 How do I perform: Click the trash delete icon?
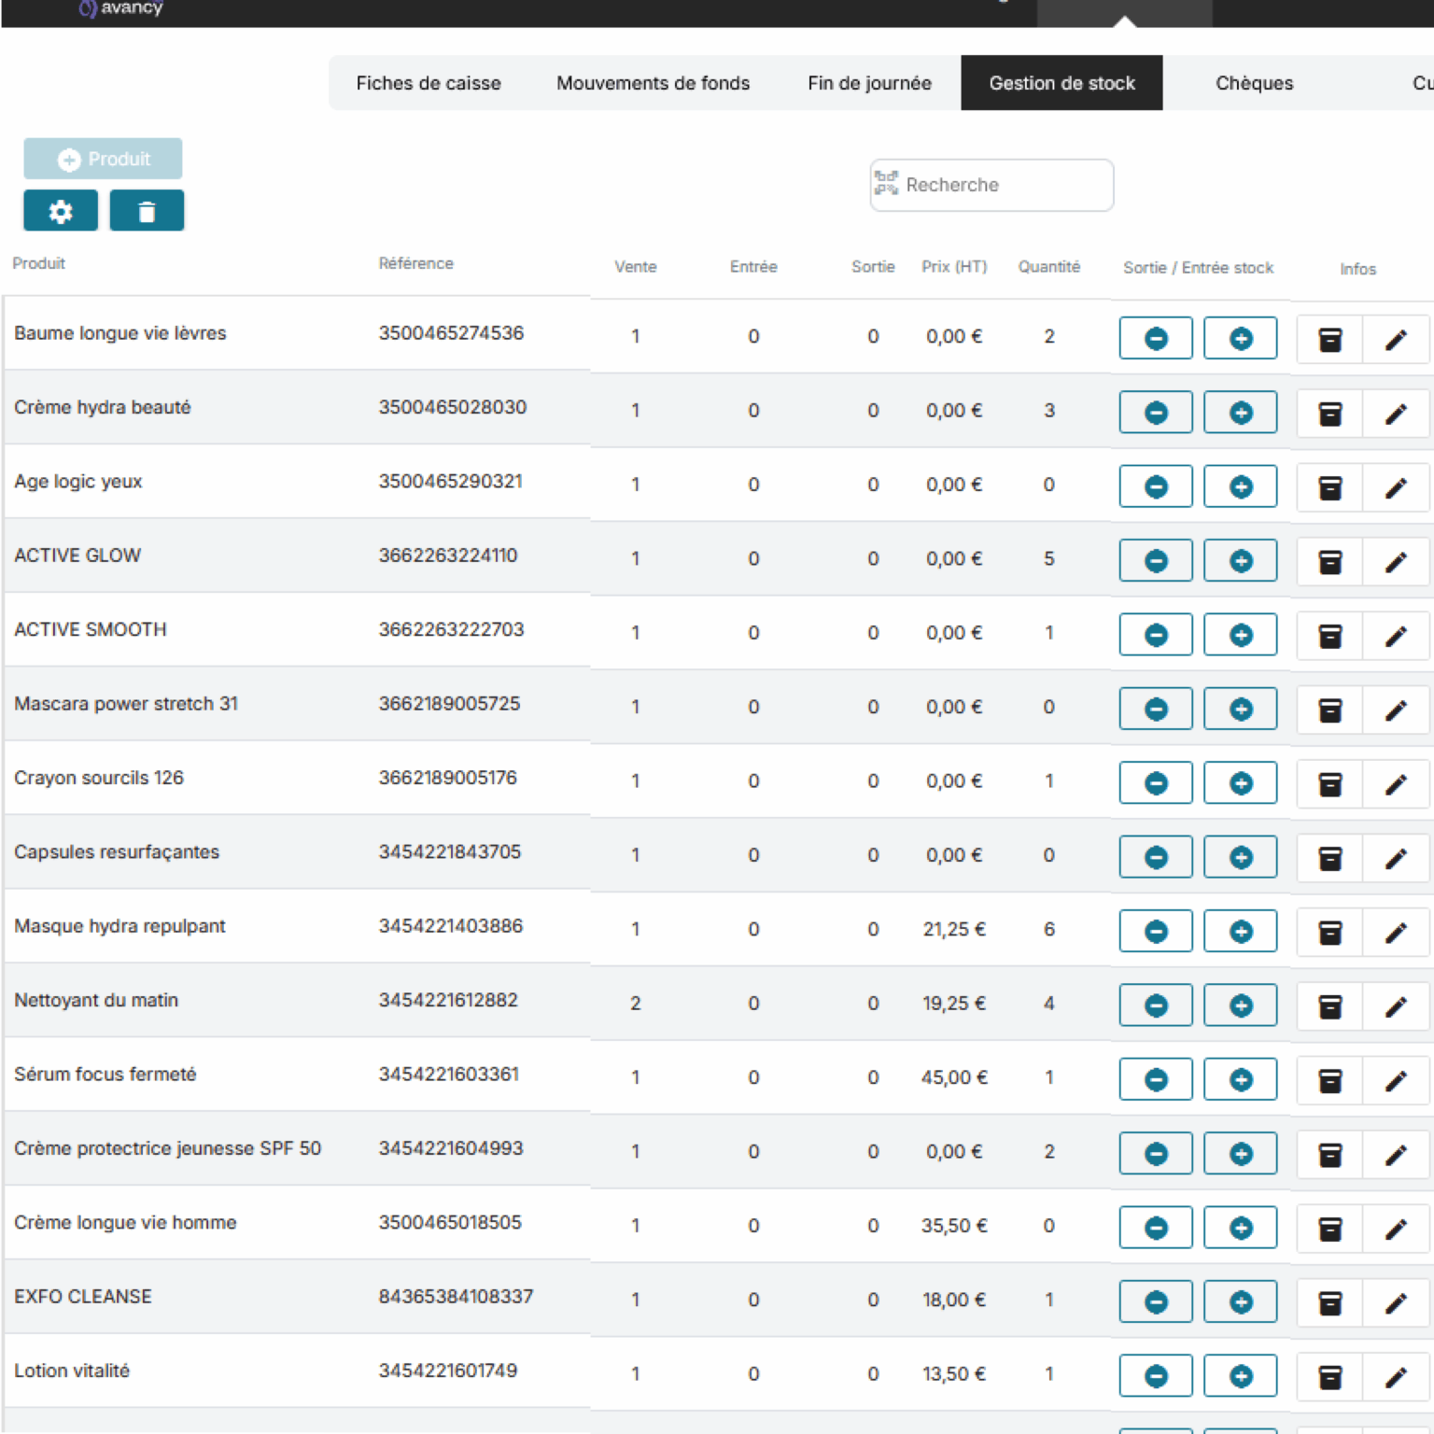(x=147, y=210)
